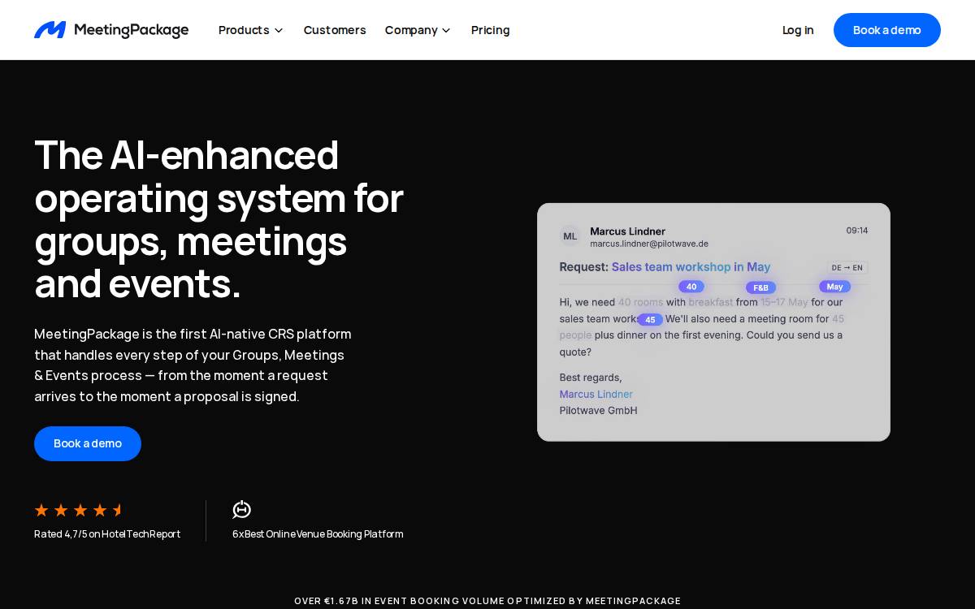Image resolution: width=975 pixels, height=609 pixels.
Task: Click the sender name Marcus Lindner
Action: pos(627,231)
